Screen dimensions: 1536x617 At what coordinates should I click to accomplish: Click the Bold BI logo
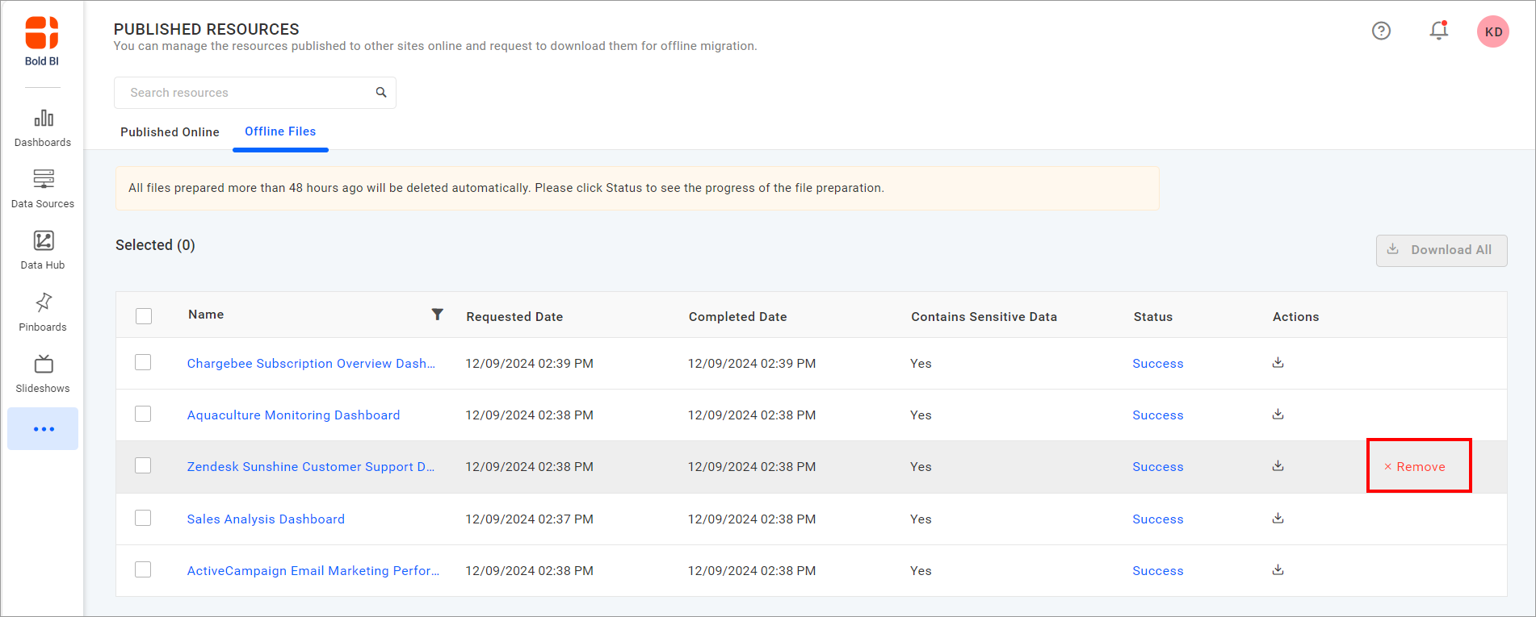[42, 41]
